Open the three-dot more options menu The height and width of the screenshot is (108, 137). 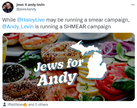133,5
